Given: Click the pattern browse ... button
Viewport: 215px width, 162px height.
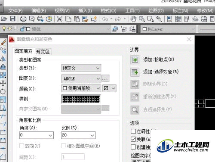Looking at the screenshot, I should [x=105, y=78].
